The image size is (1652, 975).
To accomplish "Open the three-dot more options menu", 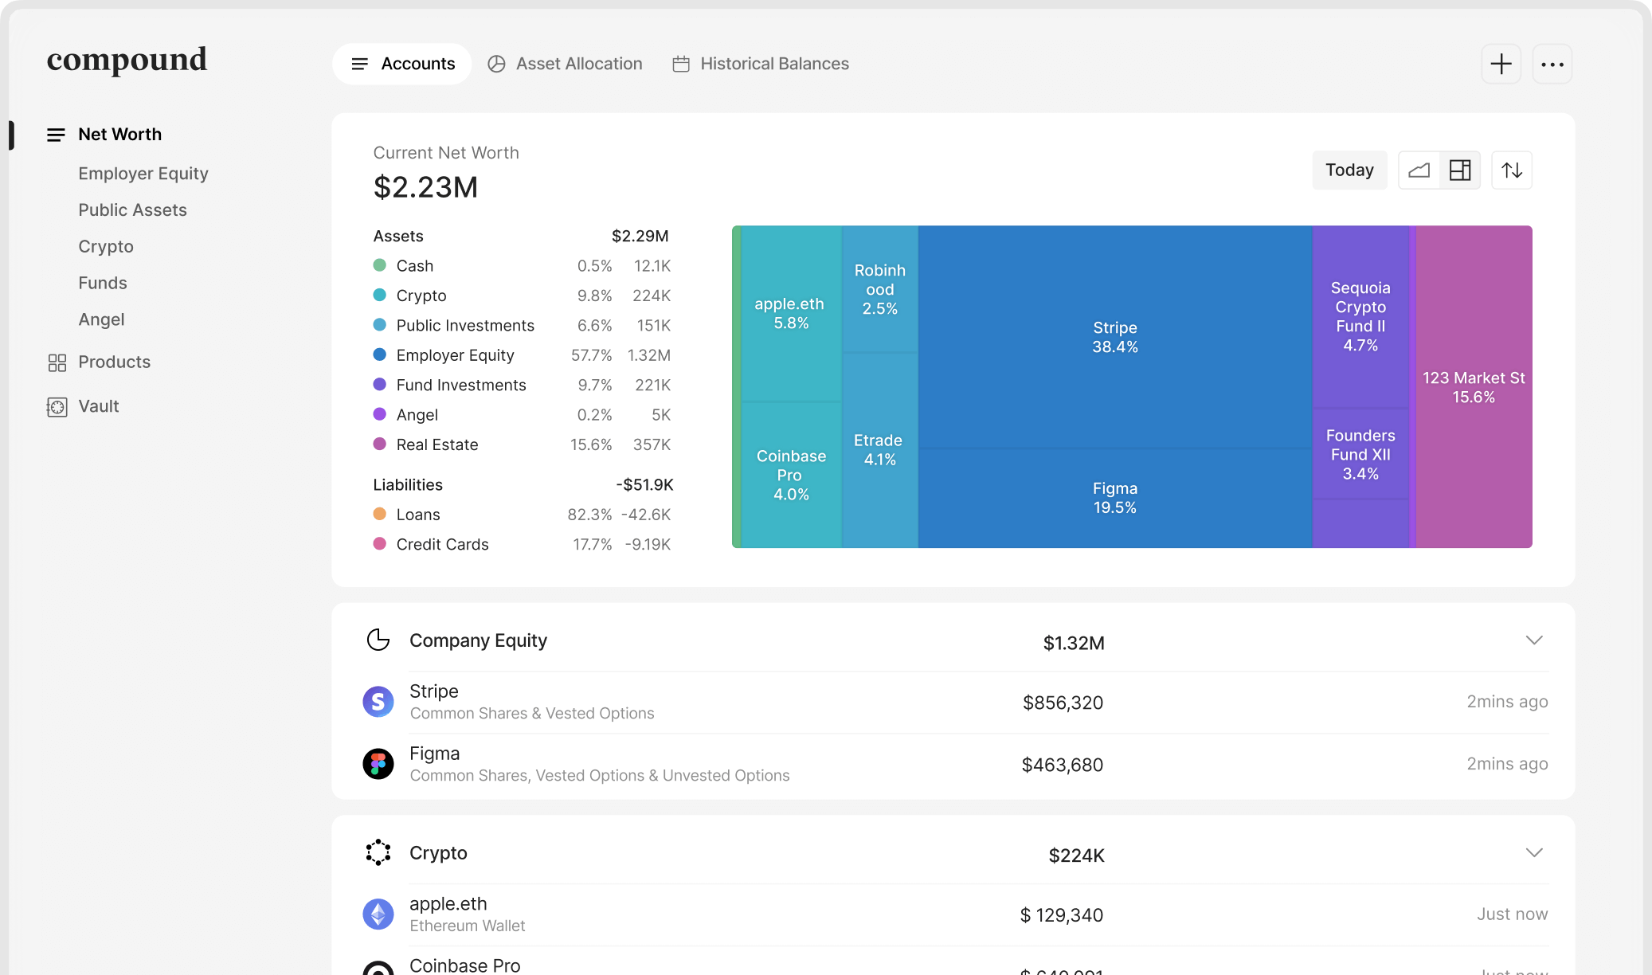I will [x=1552, y=64].
